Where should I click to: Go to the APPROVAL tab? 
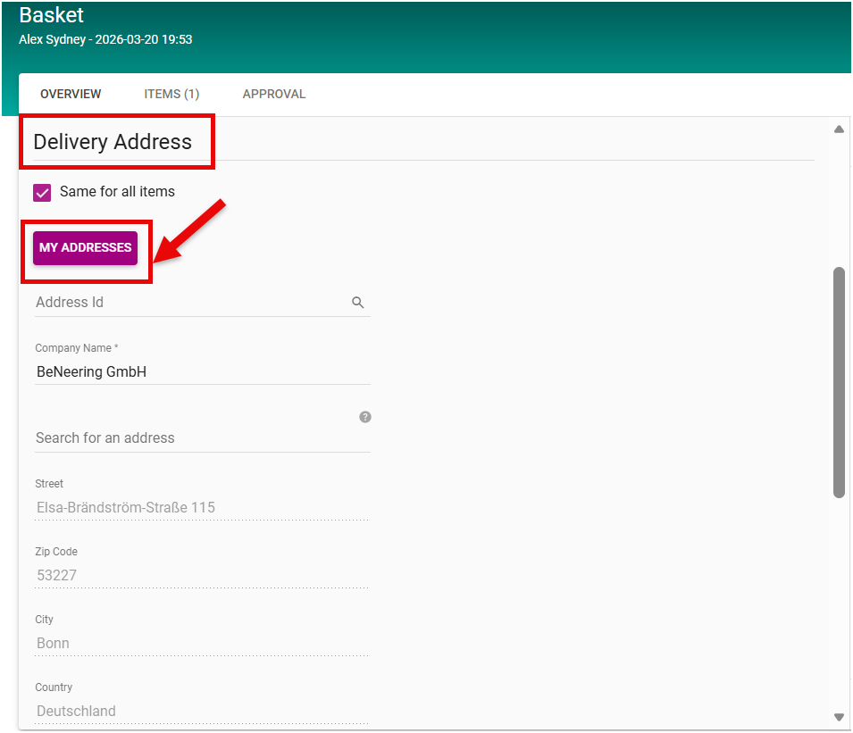tap(274, 94)
